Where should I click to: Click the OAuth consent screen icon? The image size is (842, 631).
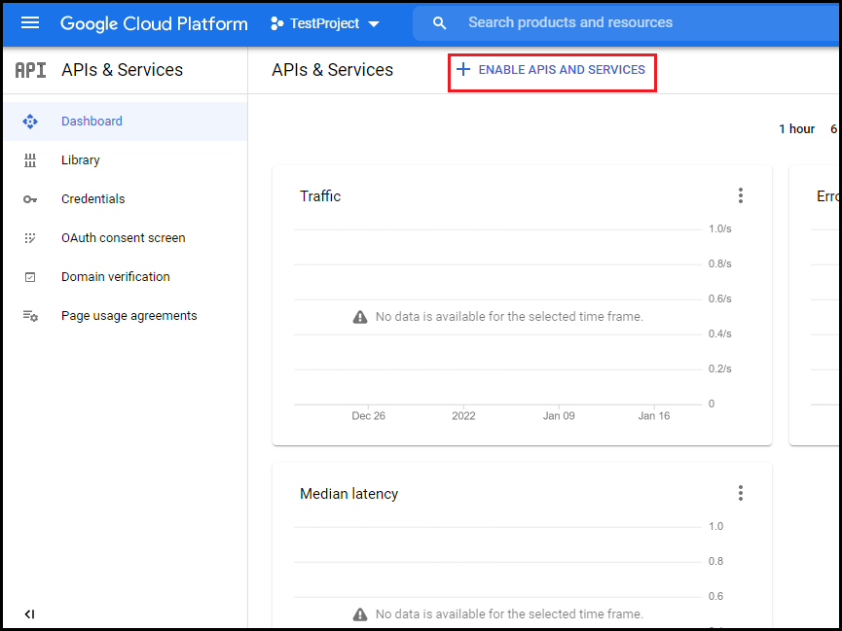coord(30,238)
